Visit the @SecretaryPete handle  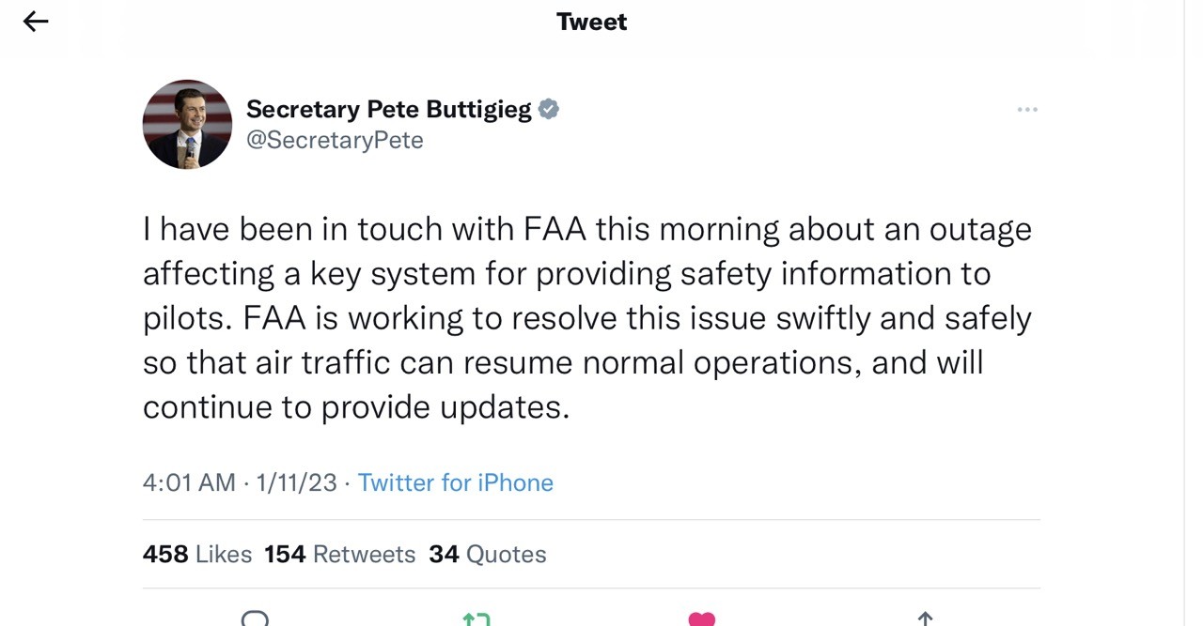pos(335,140)
